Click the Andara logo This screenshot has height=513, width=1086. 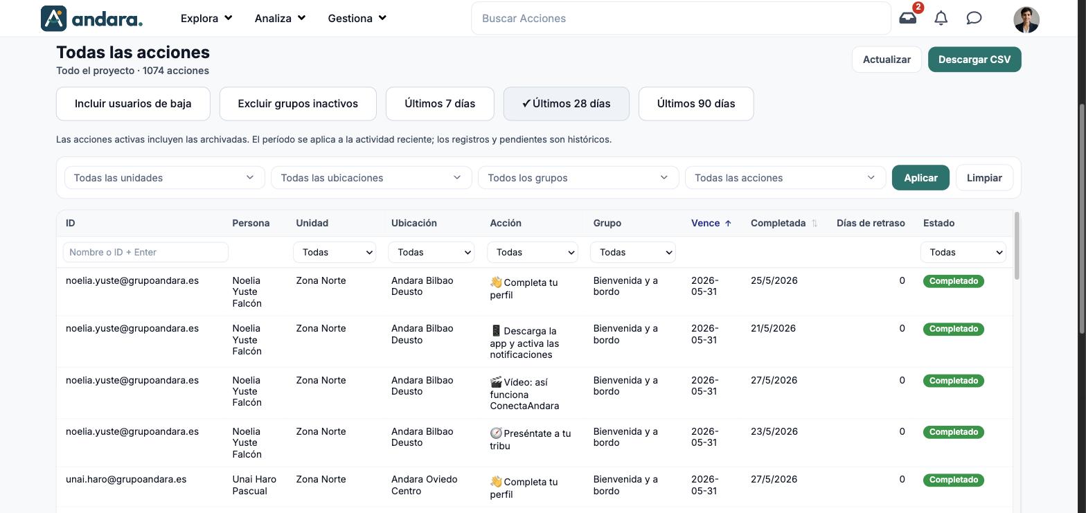[x=91, y=18]
